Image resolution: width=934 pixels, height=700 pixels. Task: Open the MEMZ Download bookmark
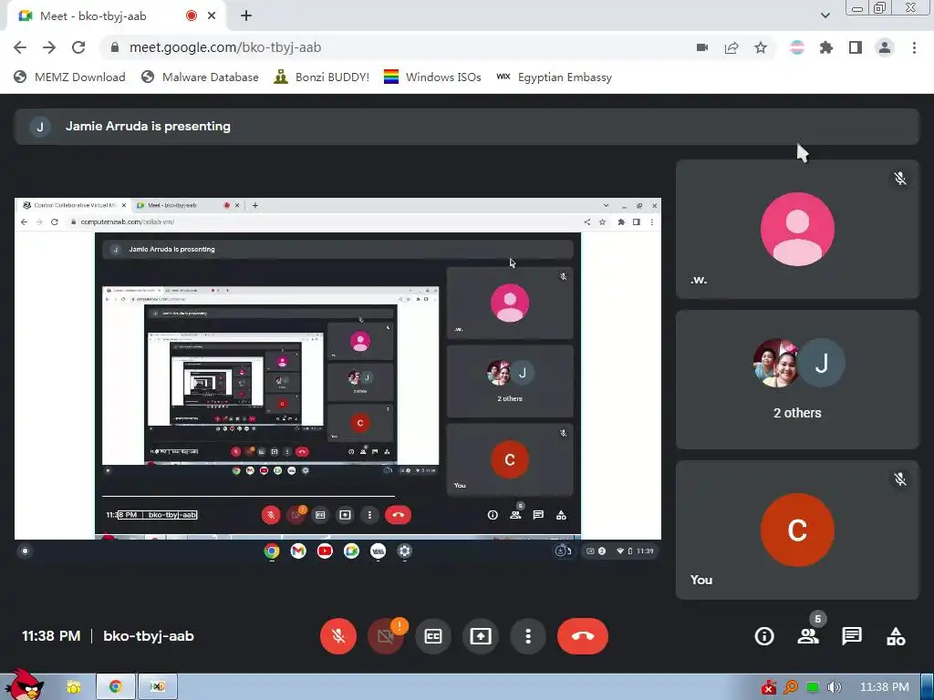click(x=69, y=77)
